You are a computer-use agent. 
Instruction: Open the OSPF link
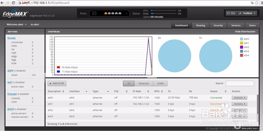10,71
